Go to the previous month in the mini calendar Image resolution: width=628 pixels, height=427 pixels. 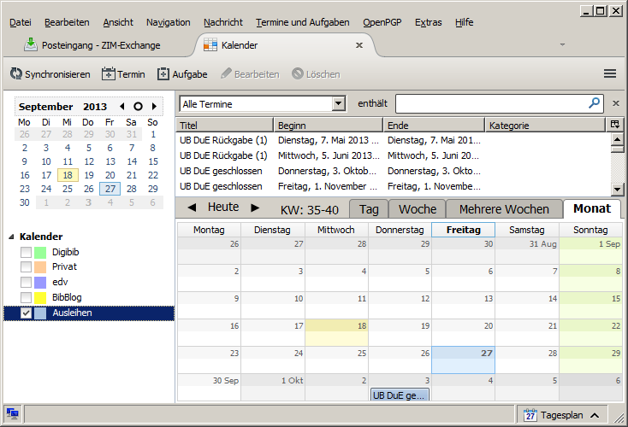click(121, 107)
